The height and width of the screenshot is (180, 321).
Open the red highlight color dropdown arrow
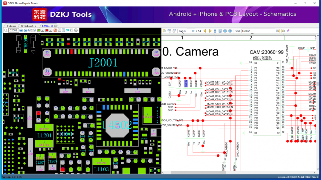(50, 30)
